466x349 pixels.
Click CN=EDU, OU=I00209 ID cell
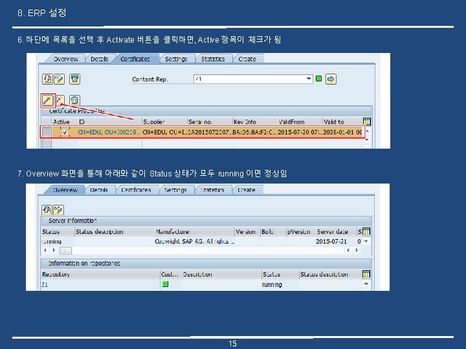109,132
